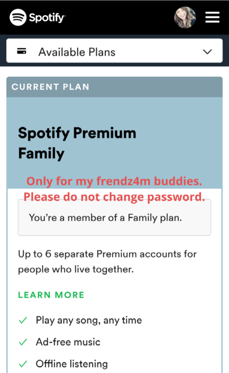Viewport: 229px width, 373px height.
Task: Select the Available Plans label text
Action: point(77,52)
